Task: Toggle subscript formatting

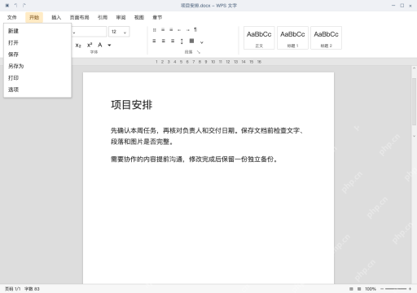Action: pos(78,46)
